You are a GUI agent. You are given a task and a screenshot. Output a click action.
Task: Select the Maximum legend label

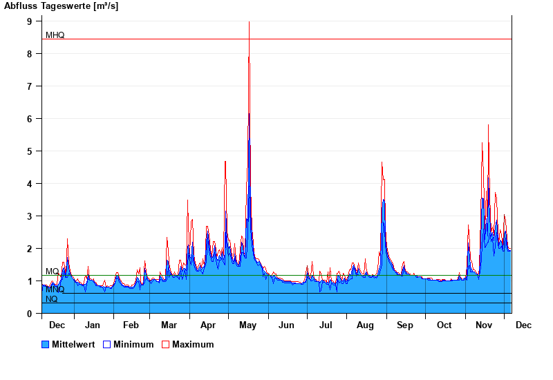click(193, 344)
